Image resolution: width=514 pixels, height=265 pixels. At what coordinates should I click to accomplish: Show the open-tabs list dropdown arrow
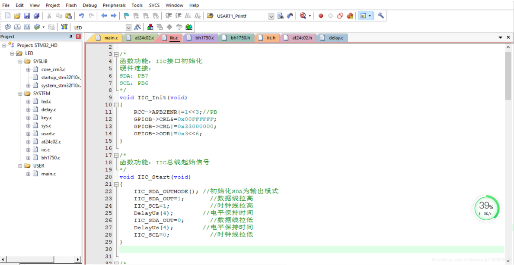point(501,37)
